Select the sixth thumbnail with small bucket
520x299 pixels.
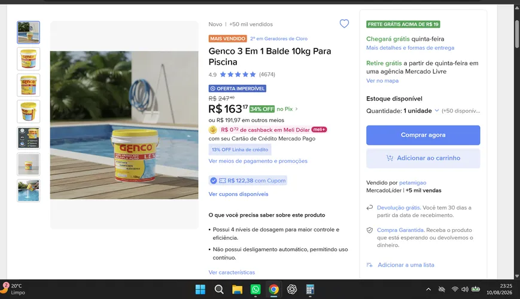tap(29, 164)
